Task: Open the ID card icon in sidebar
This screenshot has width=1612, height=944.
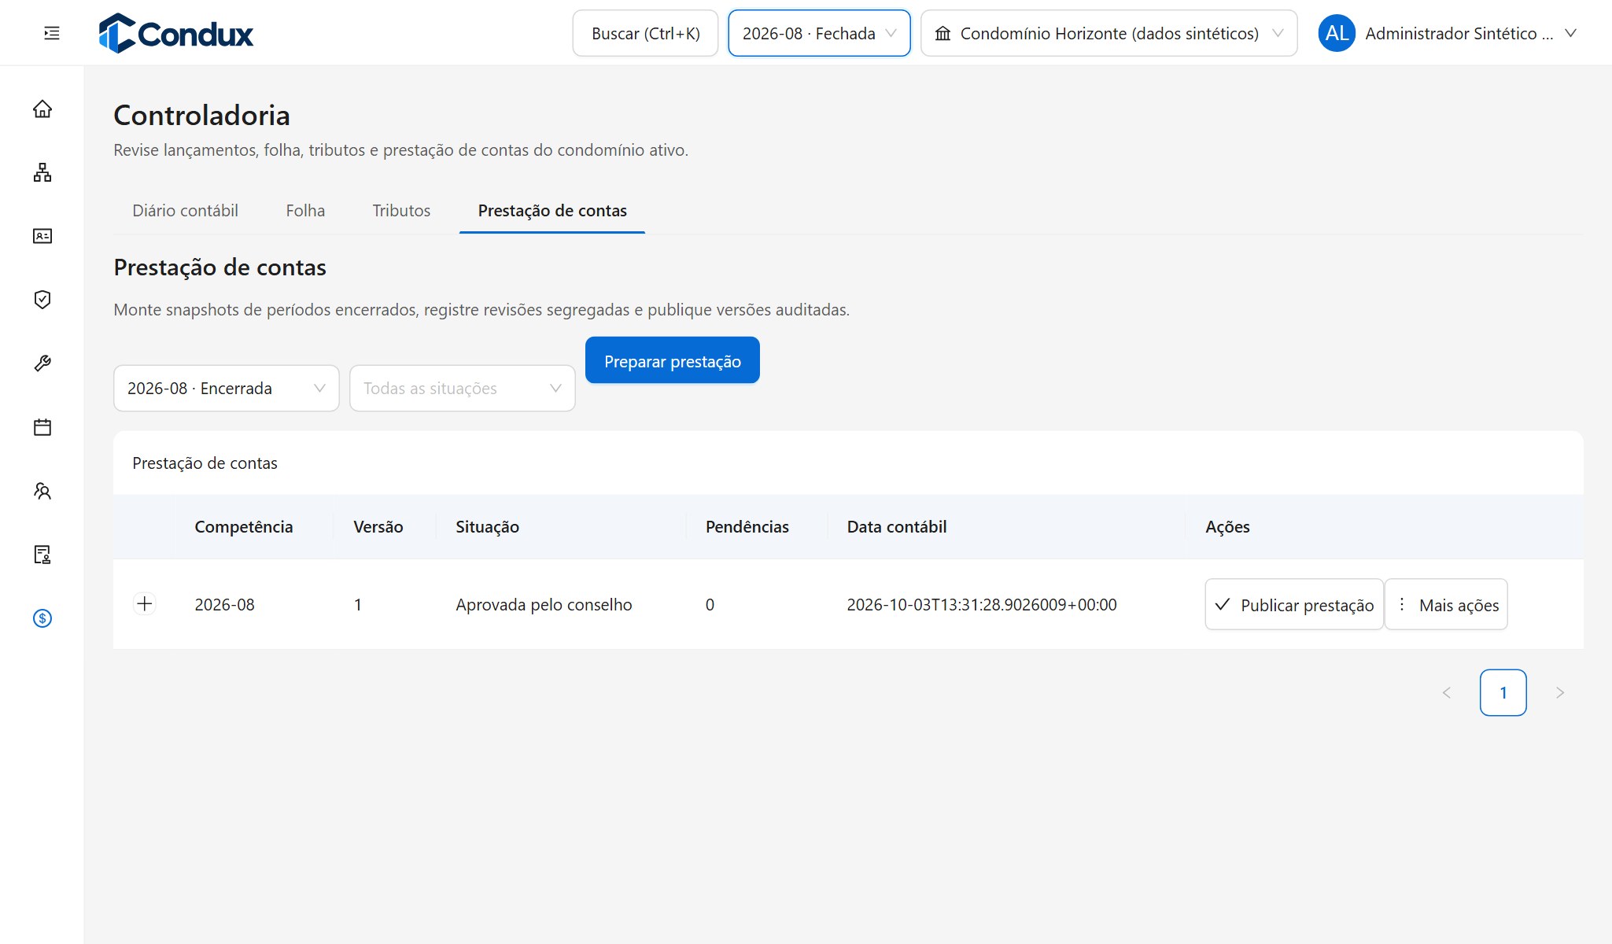Action: click(x=42, y=236)
